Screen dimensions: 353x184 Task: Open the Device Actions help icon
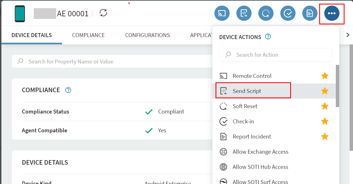(268, 37)
